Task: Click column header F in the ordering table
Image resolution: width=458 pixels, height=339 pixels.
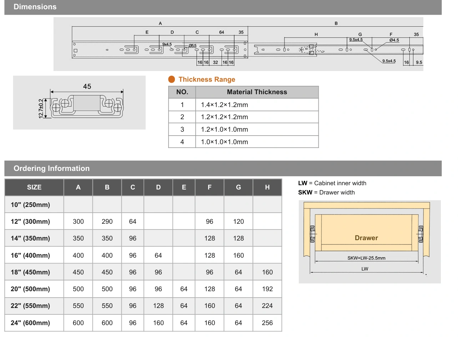Action: [210, 187]
